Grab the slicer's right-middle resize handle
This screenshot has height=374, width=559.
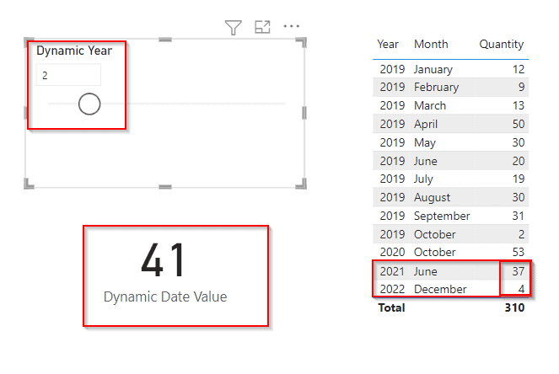pos(304,113)
